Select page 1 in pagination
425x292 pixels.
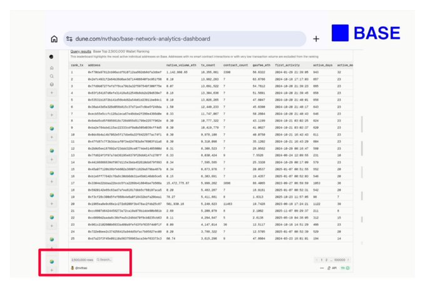coord(322,259)
